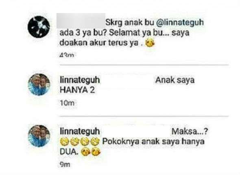
Task: Tap the first of four laughing emojis
Action: point(64,142)
